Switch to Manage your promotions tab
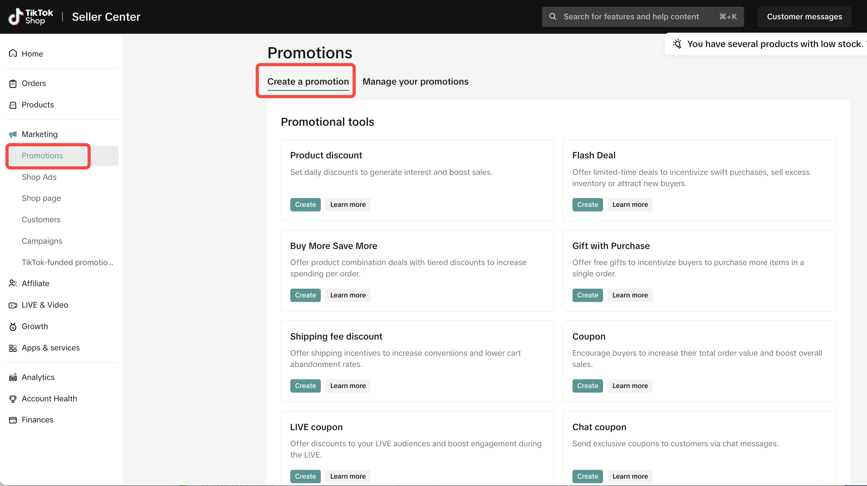This screenshot has height=486, width=867. point(415,81)
